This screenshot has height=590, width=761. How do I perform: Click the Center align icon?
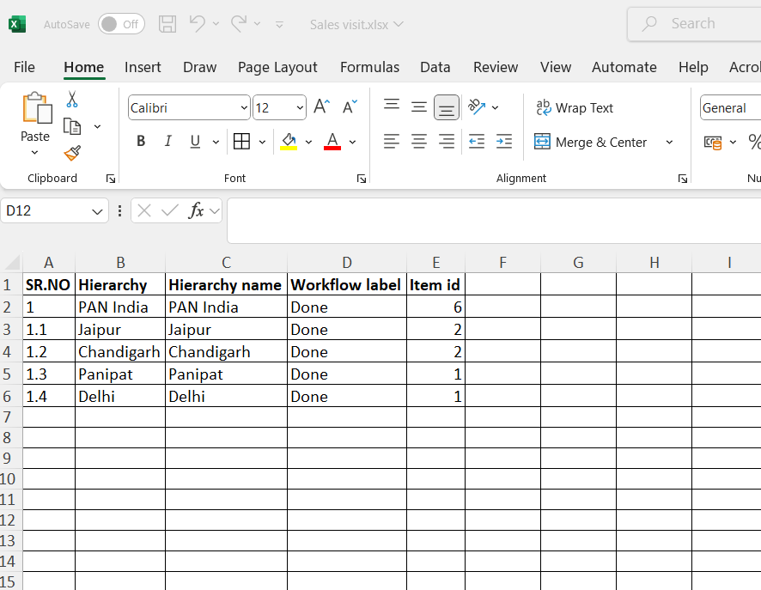point(419,142)
